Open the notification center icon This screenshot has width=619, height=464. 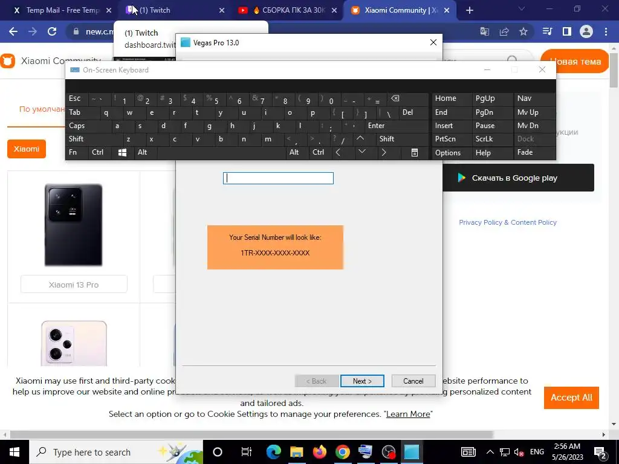[x=600, y=452]
